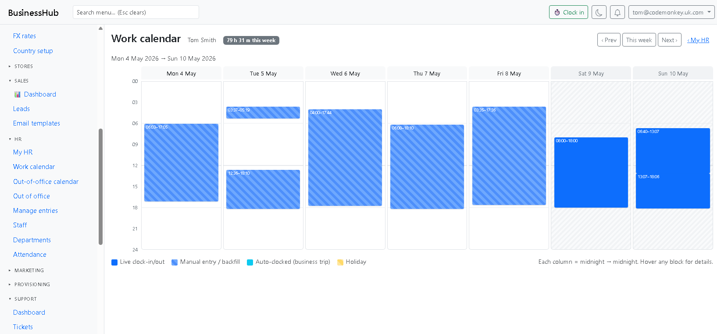
Task: Click the Tue 5 May column header
Action: 263,73
